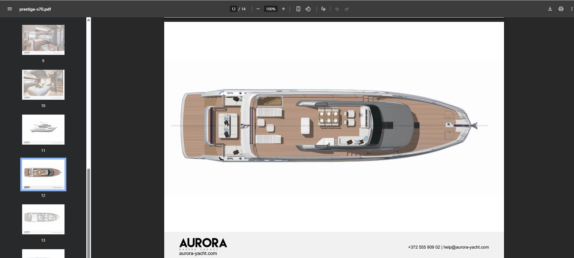Click the fit to page icon
This screenshot has height=258, width=574.
point(298,9)
